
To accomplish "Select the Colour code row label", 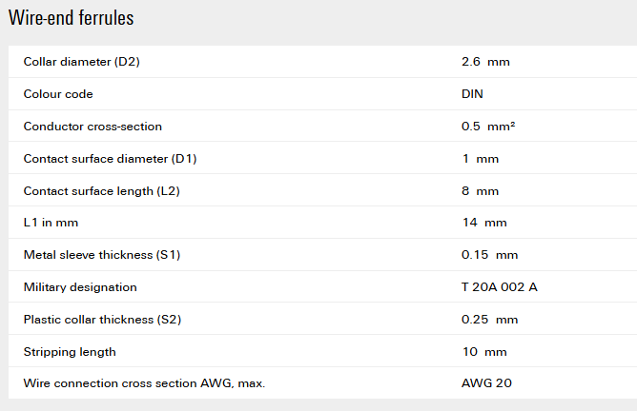I will point(58,94).
